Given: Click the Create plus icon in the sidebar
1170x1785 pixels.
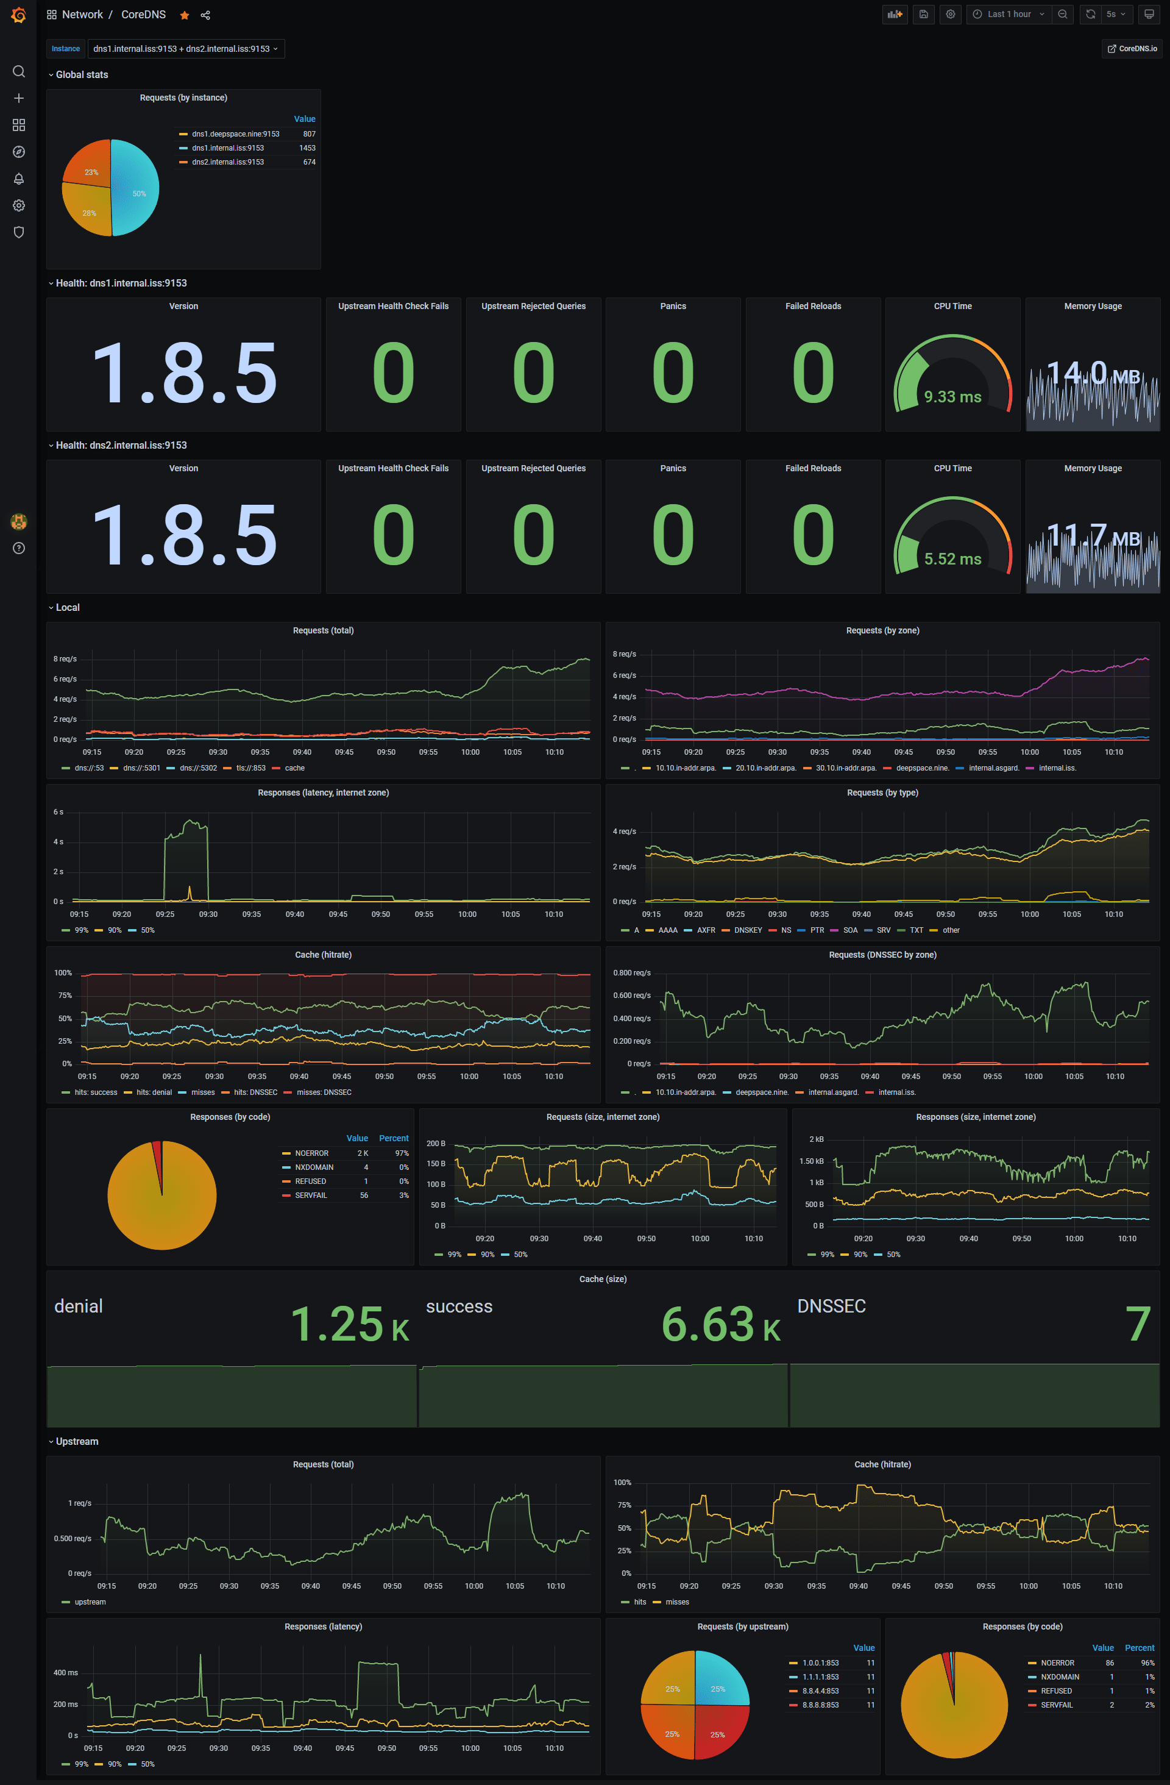Looking at the screenshot, I should (19, 98).
